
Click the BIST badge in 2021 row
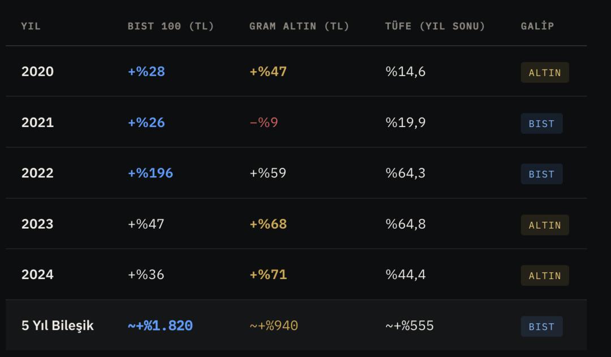541,123
